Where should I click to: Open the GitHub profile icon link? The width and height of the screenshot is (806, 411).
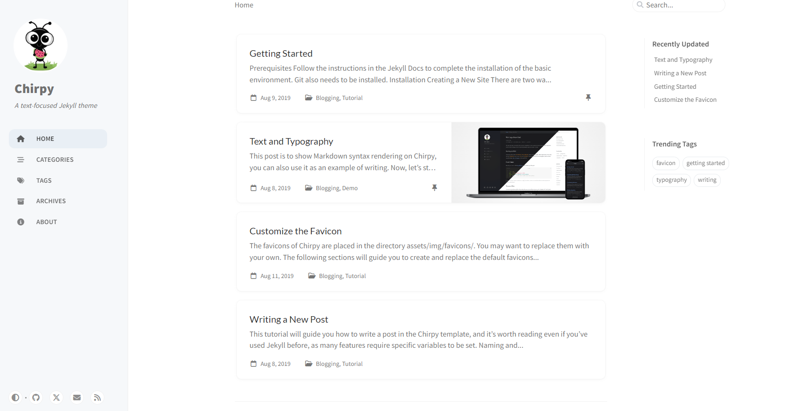pos(36,398)
